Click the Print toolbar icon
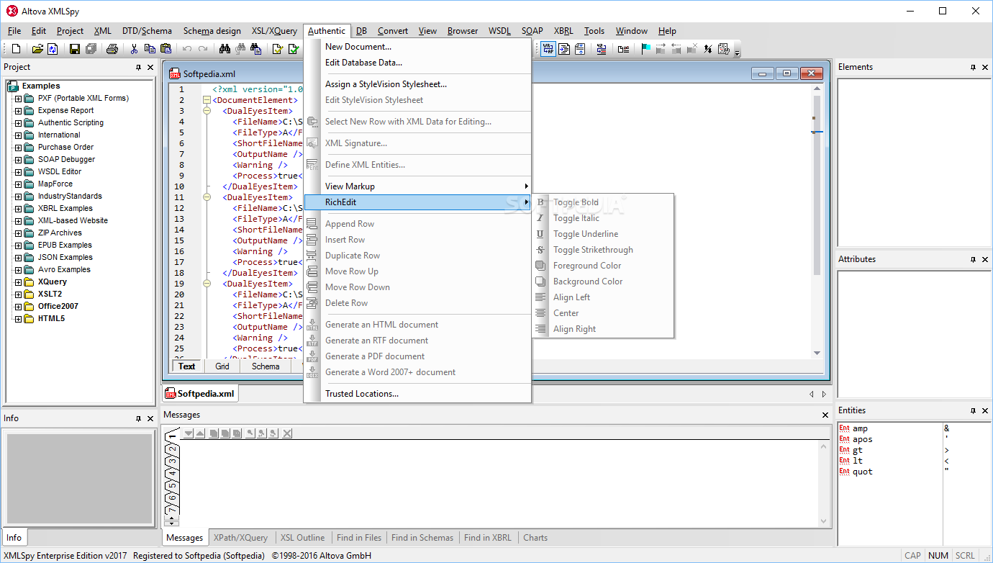The width and height of the screenshot is (993, 563). click(x=112, y=49)
